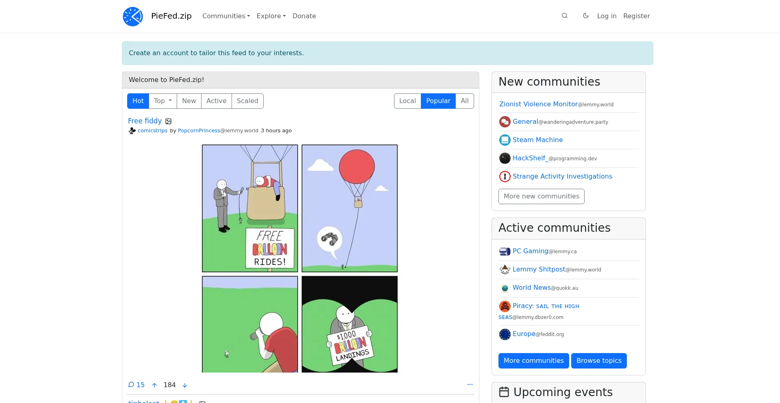Click the More communities button

[x=534, y=361]
